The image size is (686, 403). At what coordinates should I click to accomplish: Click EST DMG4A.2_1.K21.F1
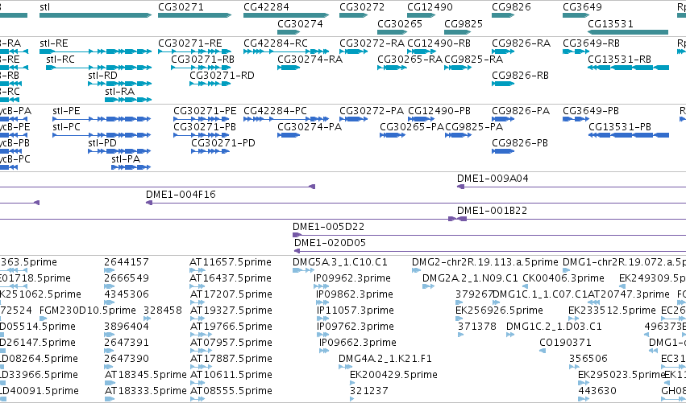click(345, 367)
